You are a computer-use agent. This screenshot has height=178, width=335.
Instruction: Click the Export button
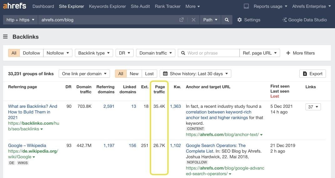click(312, 74)
